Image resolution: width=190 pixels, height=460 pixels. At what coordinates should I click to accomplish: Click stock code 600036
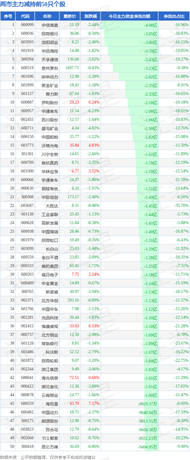[x=27, y=34]
